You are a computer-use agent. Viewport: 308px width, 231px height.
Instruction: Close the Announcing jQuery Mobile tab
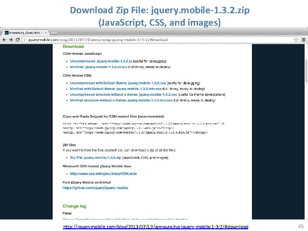pos(46,33)
